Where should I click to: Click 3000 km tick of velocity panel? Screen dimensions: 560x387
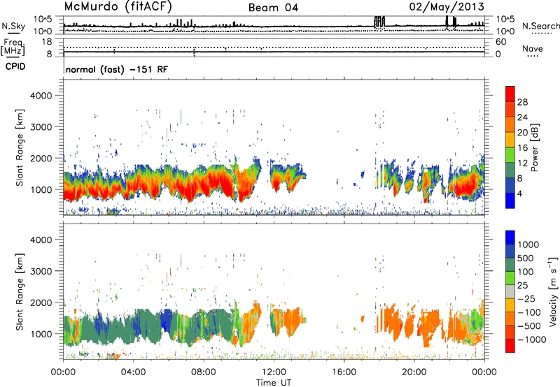pos(41,271)
